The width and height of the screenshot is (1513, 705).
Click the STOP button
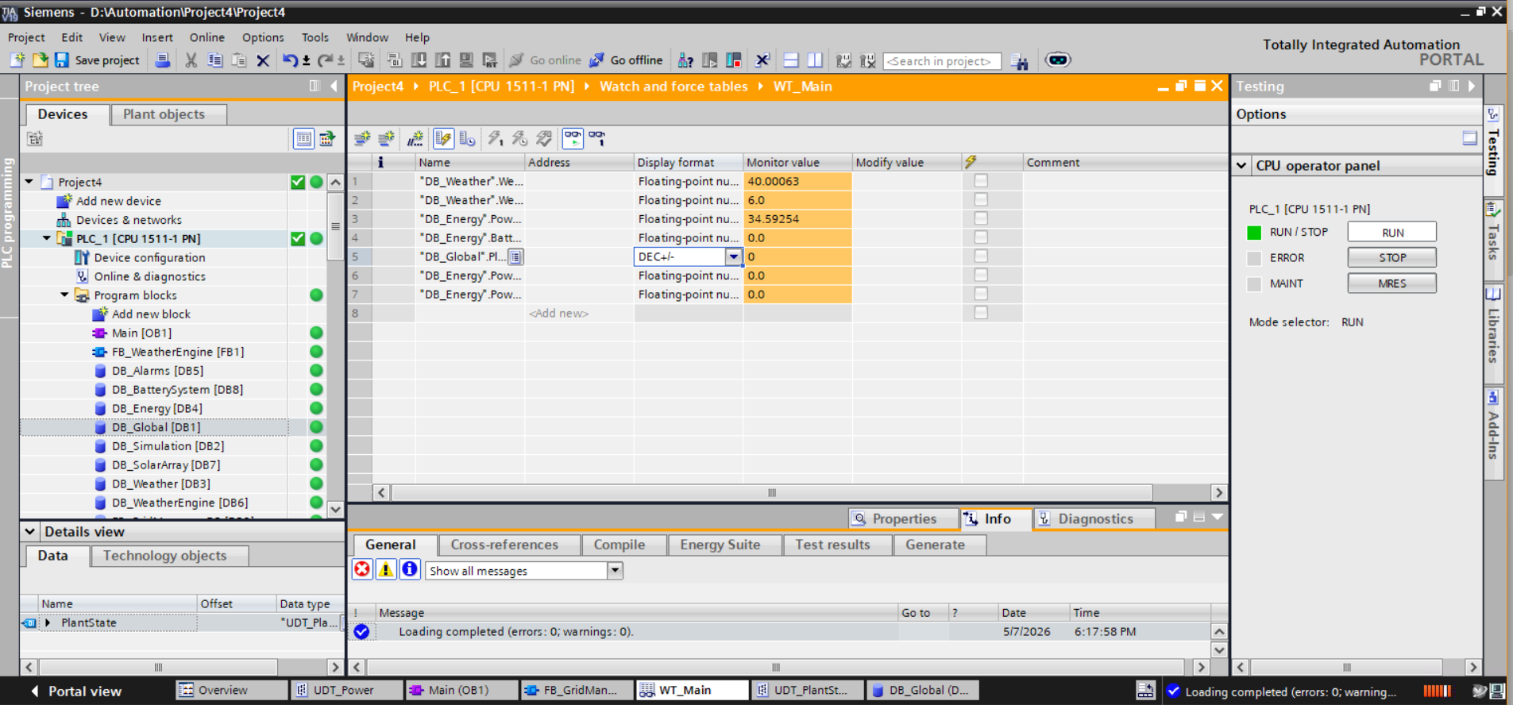[x=1391, y=257]
